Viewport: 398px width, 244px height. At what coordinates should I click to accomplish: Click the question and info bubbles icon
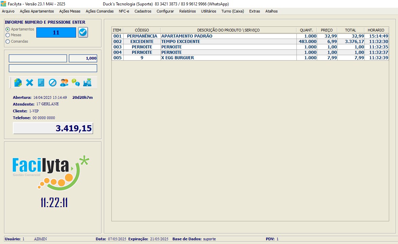pyautogui.click(x=75, y=83)
